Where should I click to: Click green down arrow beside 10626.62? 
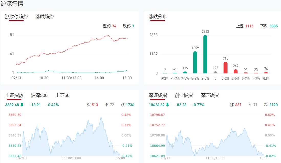point(167,105)
